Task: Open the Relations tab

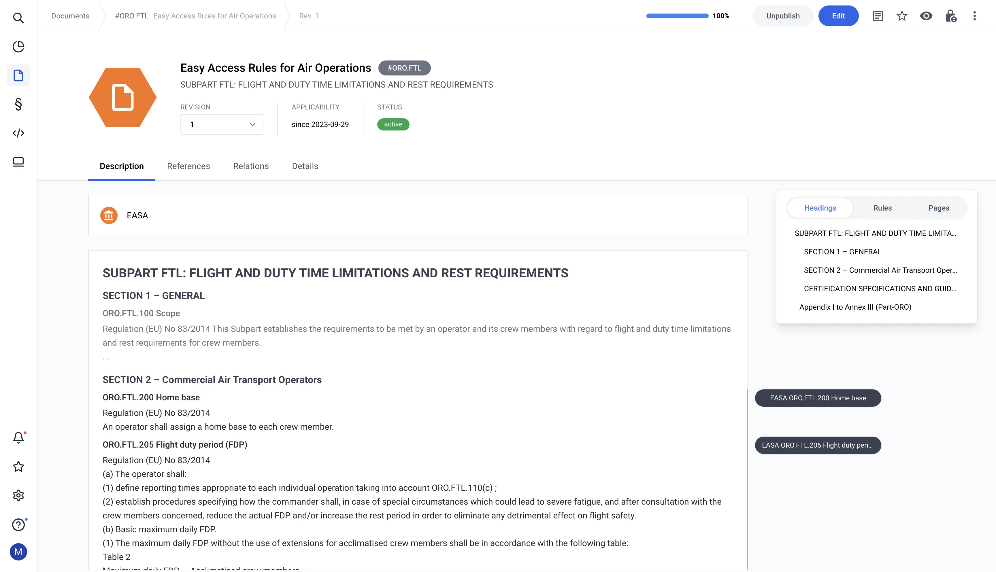Action: point(251,166)
